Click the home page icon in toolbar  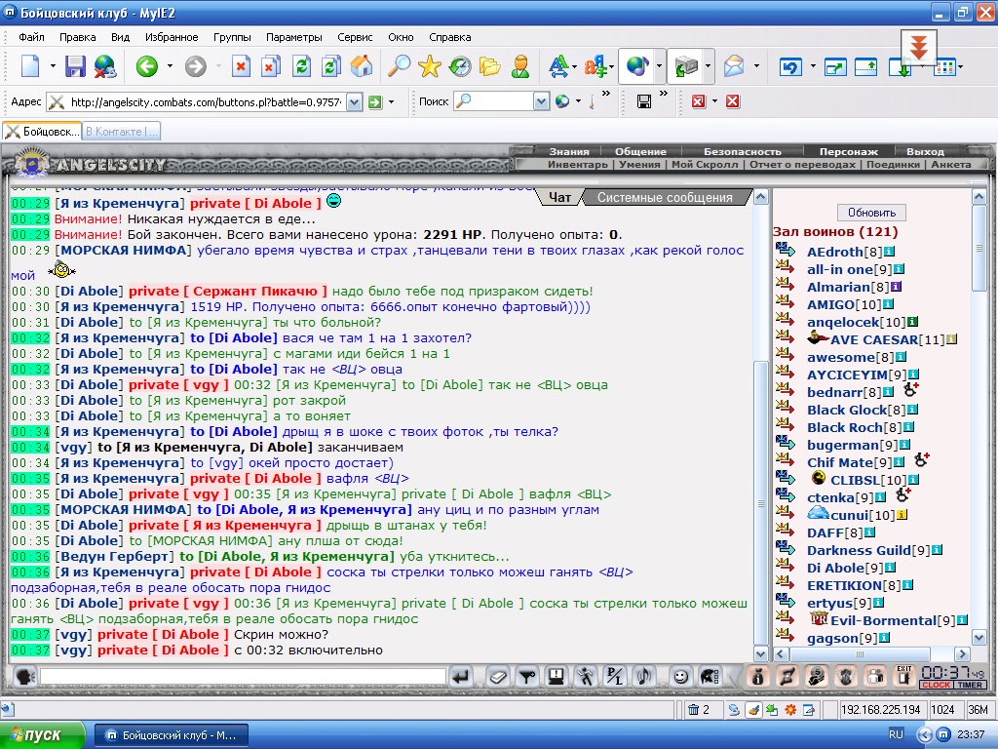(361, 65)
